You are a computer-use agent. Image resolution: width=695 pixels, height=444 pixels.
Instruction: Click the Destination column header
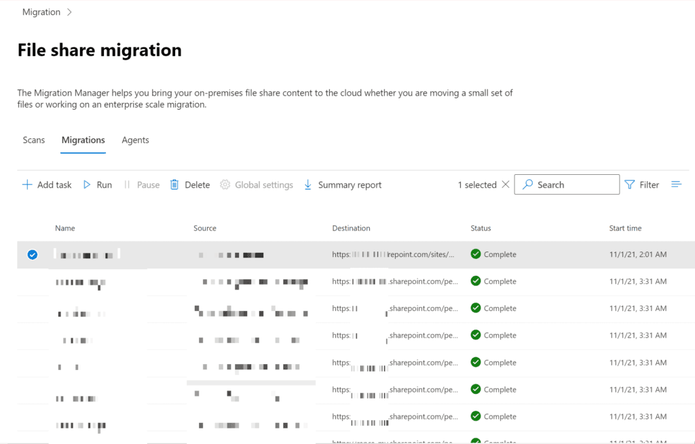(351, 228)
